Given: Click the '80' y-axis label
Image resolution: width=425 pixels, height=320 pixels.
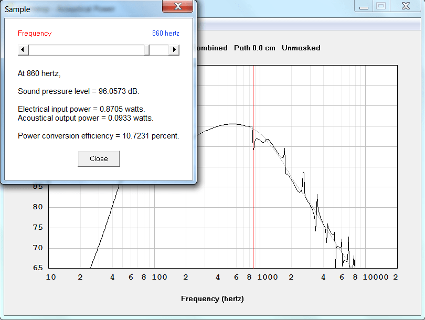Looking at the screenshot, I should click(x=38, y=207).
